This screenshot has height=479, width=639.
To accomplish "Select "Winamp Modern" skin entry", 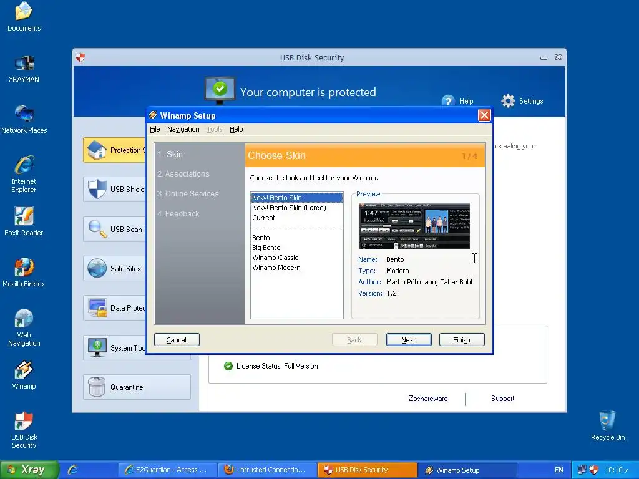I will (x=296, y=268).
